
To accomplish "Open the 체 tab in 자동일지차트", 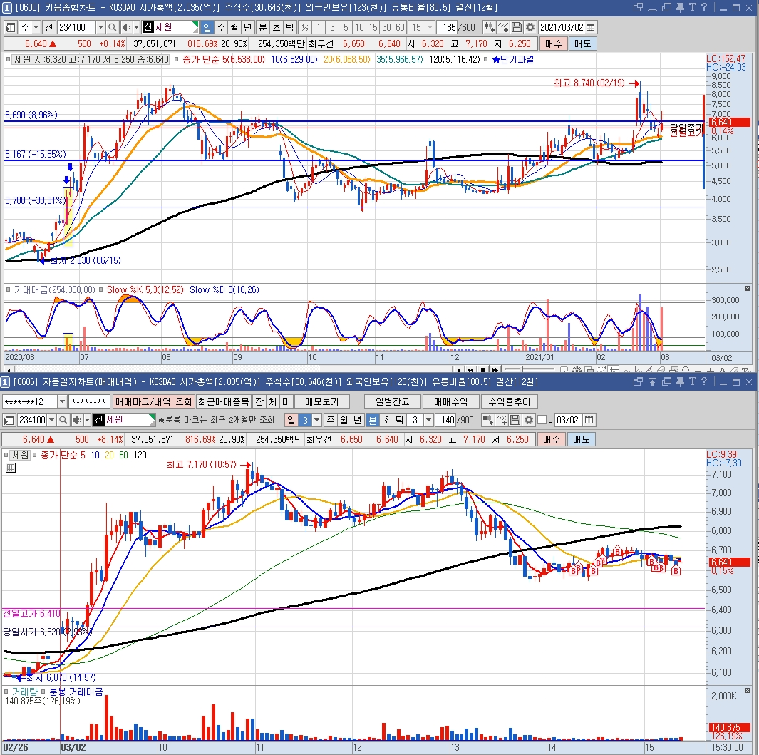I will [x=273, y=401].
